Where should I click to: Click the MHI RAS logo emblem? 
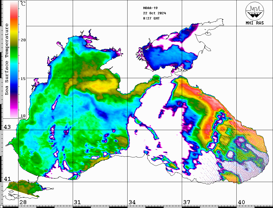point(255,11)
